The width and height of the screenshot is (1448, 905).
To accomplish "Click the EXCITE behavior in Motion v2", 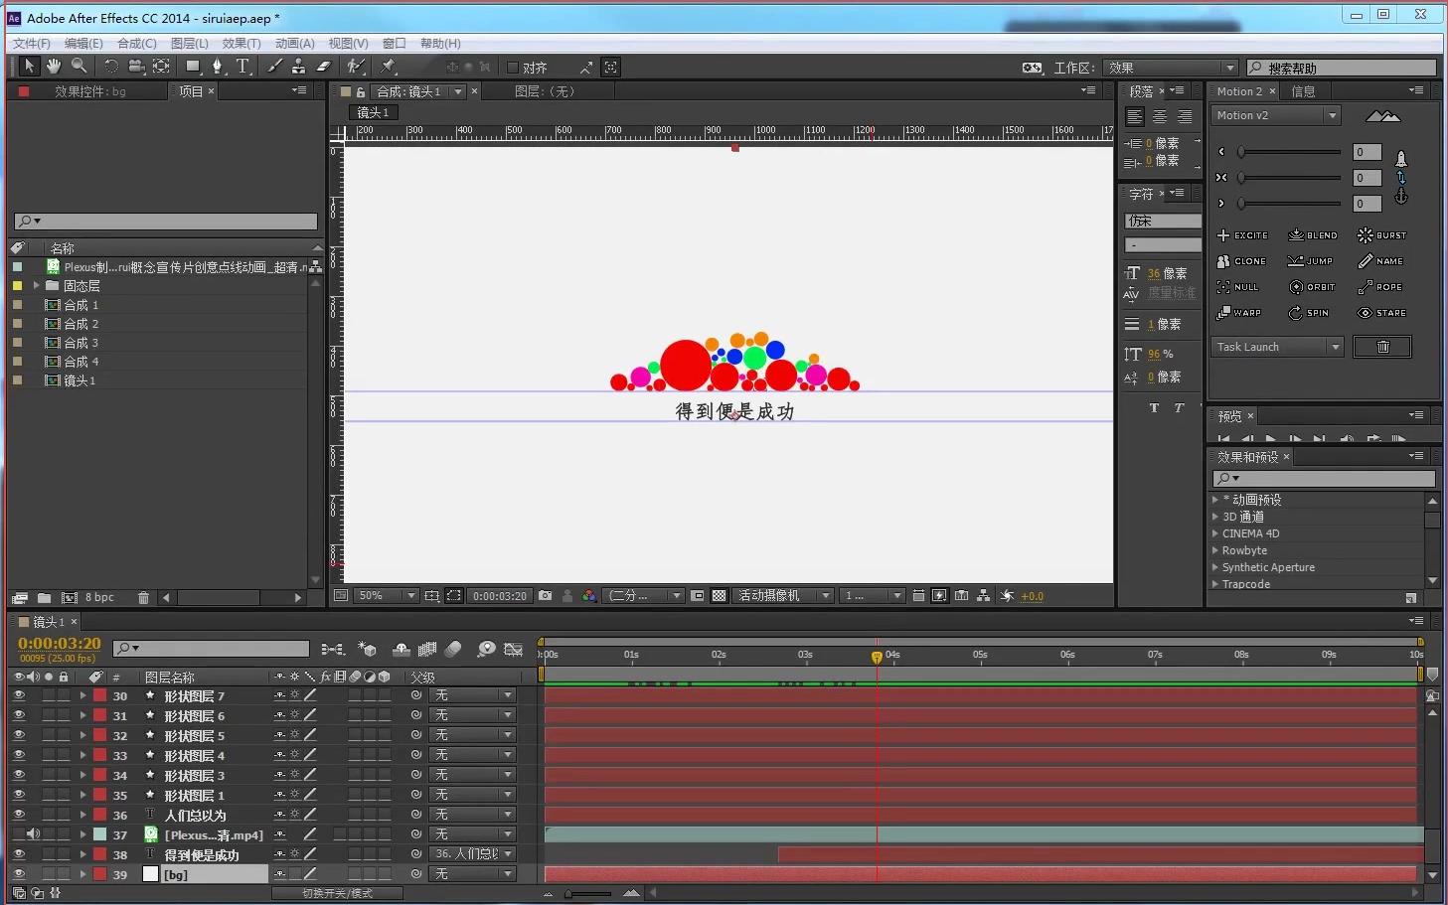I will tap(1243, 235).
